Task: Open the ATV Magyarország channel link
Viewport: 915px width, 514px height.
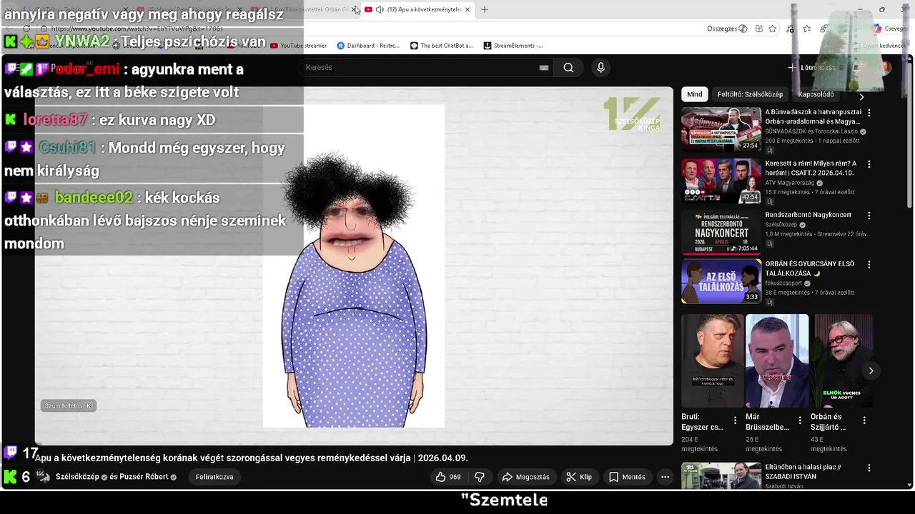Action: coord(791,183)
